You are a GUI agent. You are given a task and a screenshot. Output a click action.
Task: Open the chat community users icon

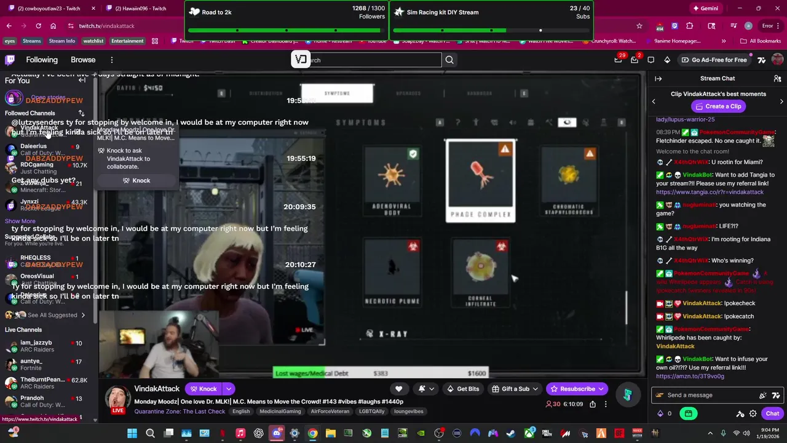click(777, 79)
